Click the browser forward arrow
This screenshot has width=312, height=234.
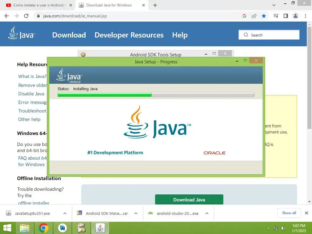pyautogui.click(x=16, y=16)
